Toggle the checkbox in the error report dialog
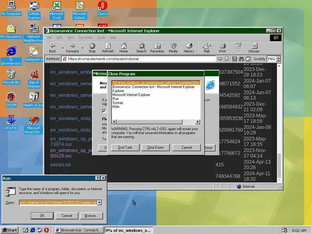Viewport: 312px width, 234px height. (104, 111)
